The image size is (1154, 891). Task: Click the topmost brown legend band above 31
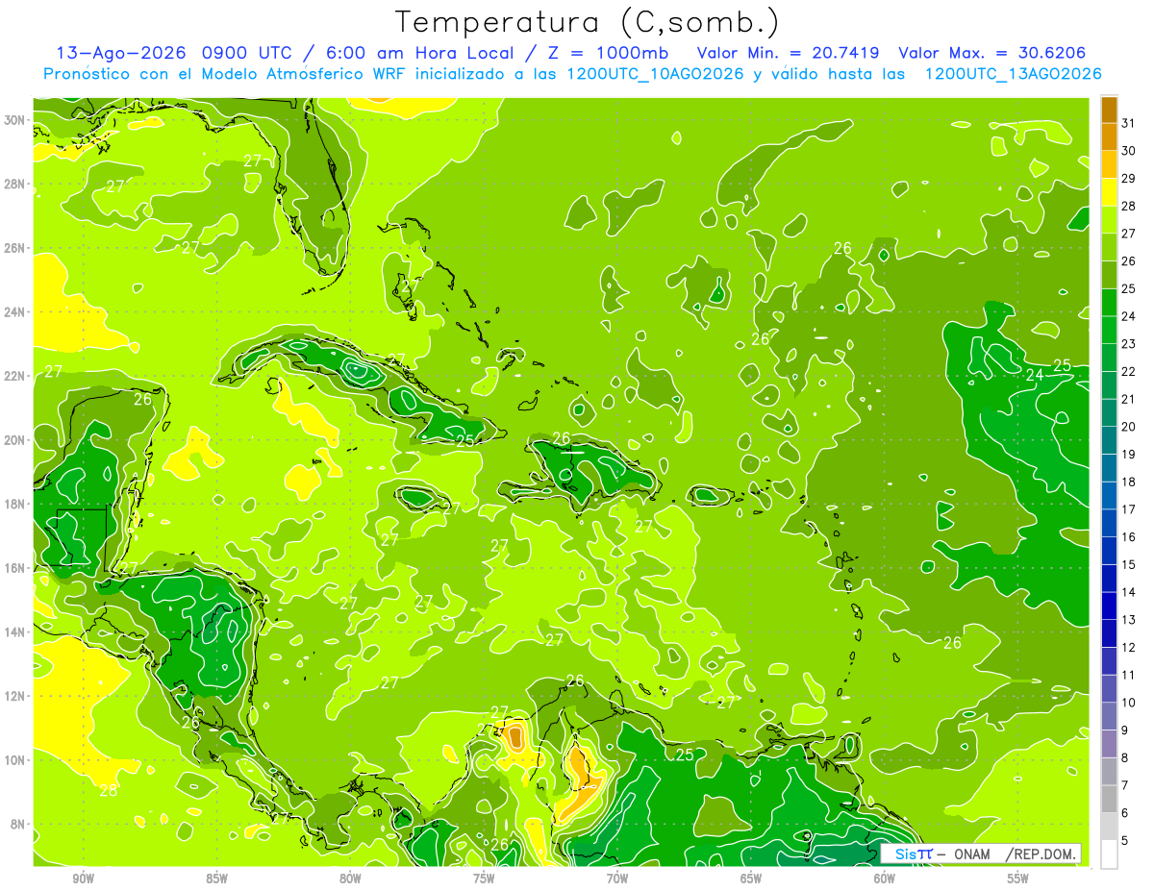tap(1109, 110)
